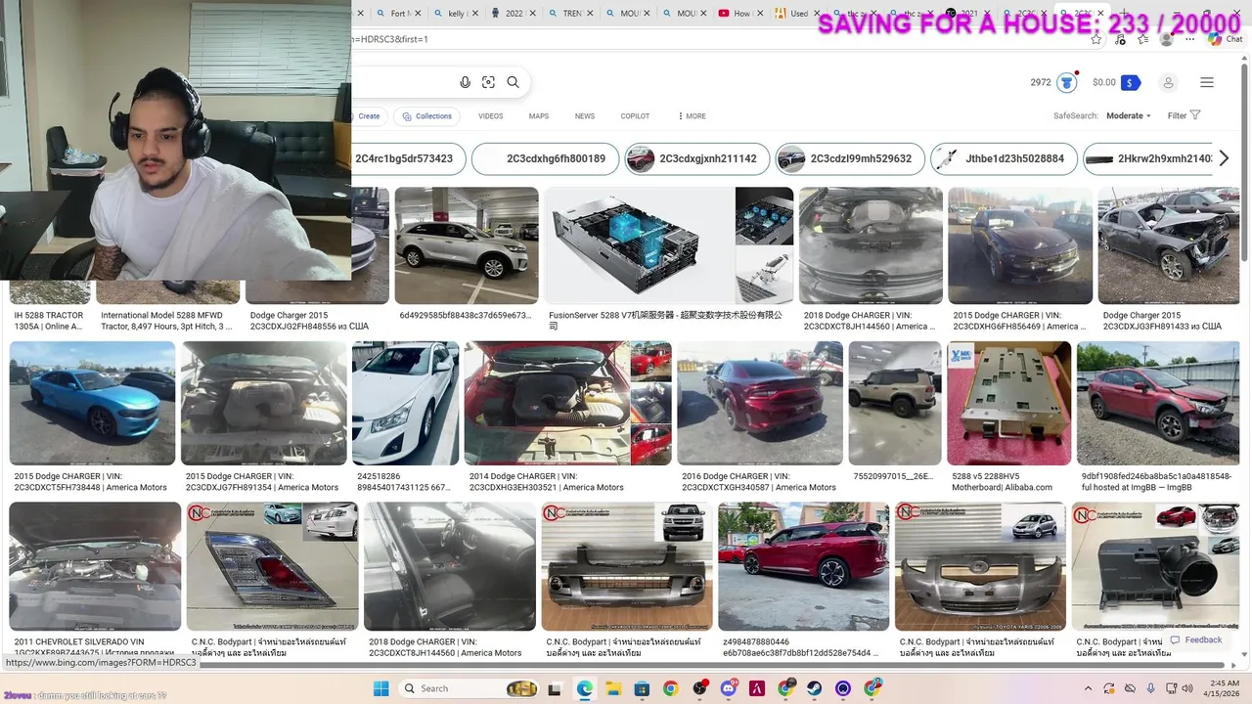Close the 'Fort M' browser tab

(417, 14)
